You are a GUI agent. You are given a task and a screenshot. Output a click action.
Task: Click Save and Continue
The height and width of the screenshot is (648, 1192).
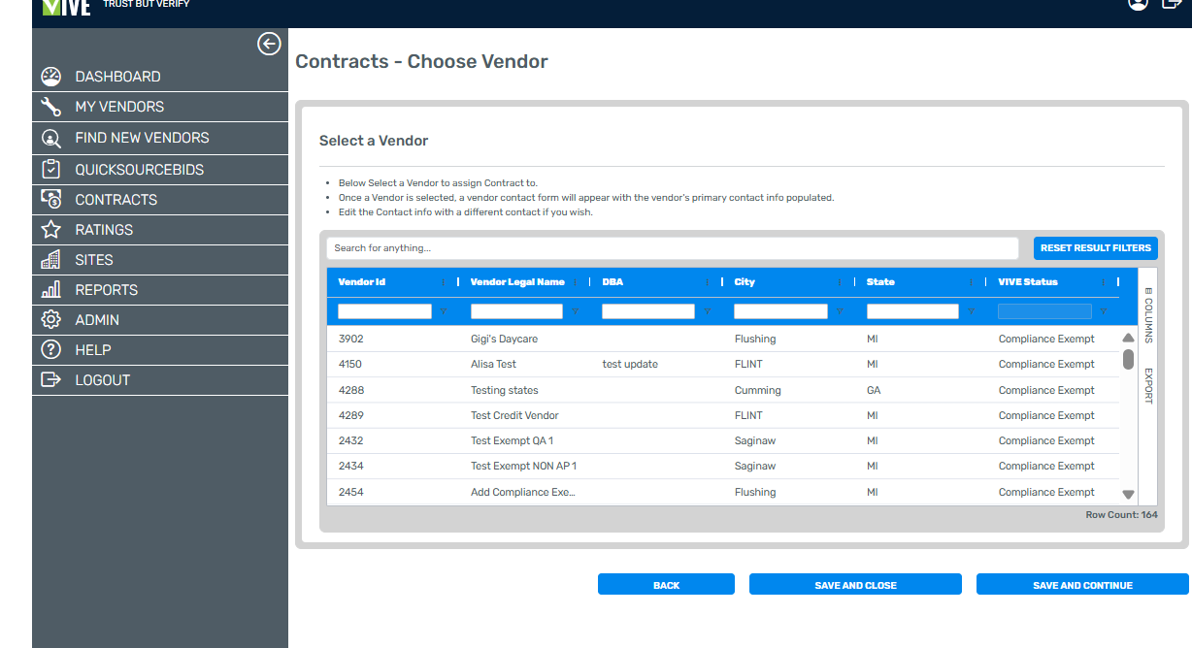point(1082,585)
